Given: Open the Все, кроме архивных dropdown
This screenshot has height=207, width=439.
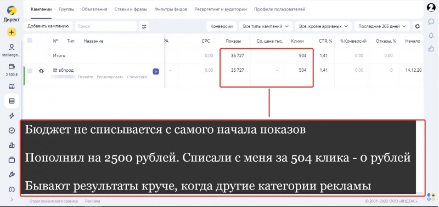Looking at the screenshot, I should [323, 26].
